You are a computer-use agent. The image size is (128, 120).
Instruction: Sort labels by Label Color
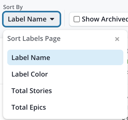(65, 74)
